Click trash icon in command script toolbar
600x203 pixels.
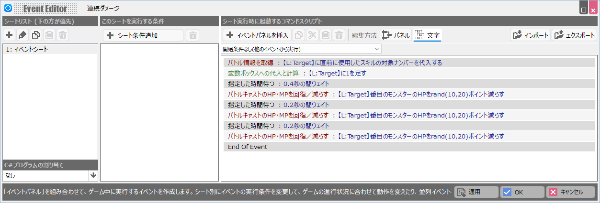point(339,35)
